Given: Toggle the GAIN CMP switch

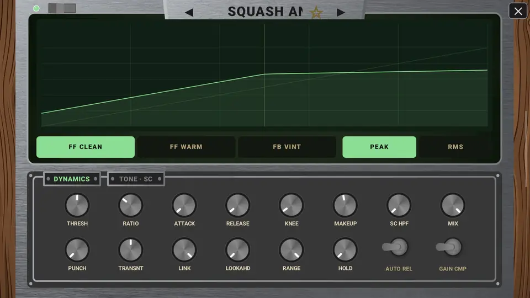Looking at the screenshot, I should coord(449,247).
